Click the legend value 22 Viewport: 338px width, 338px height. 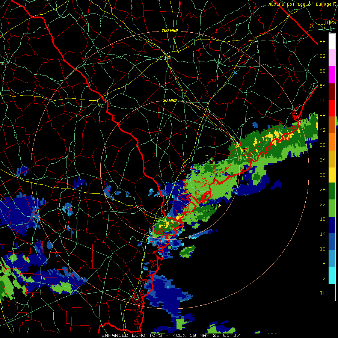[x=323, y=204]
